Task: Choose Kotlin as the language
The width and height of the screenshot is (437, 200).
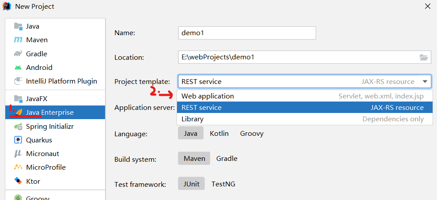Action: coord(219,133)
